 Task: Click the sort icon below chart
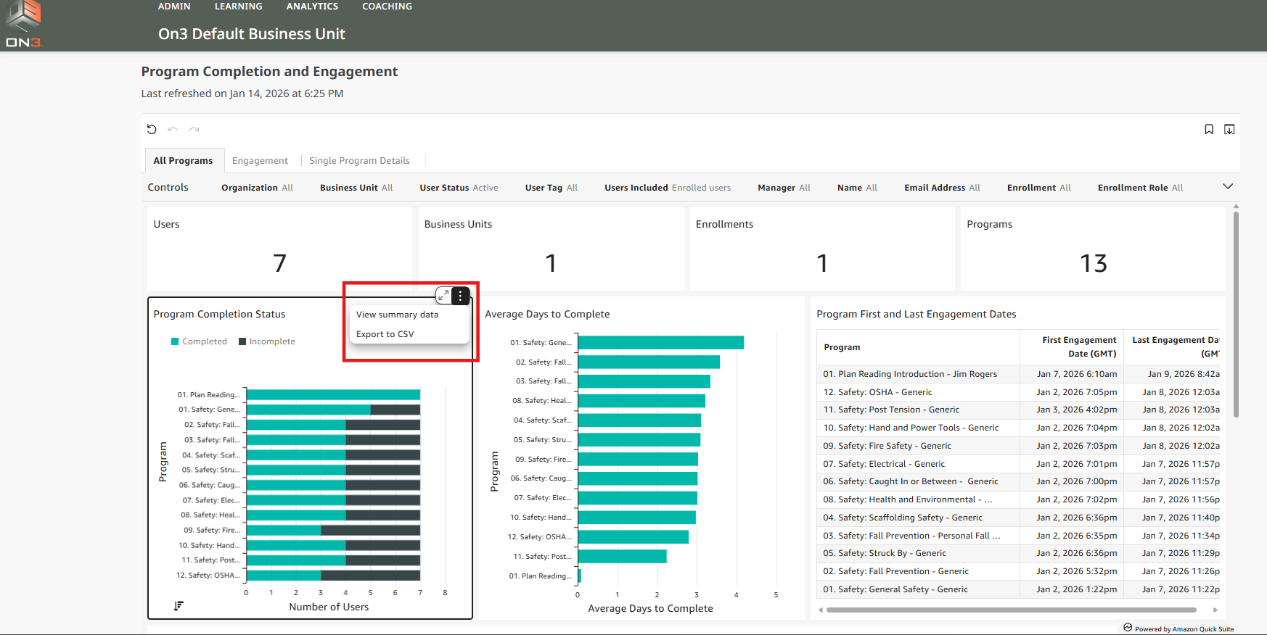tap(179, 606)
